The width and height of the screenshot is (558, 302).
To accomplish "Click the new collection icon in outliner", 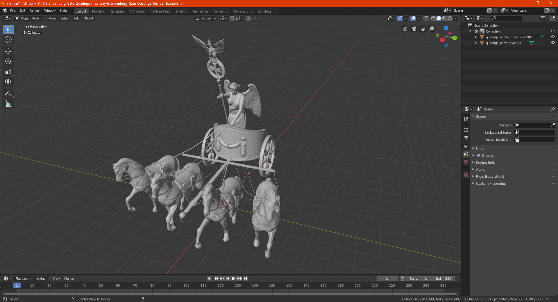I will [552, 18].
